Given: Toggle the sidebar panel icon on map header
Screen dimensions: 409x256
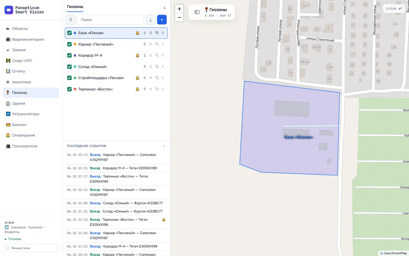Looking at the screenshot, I should click(197, 12).
